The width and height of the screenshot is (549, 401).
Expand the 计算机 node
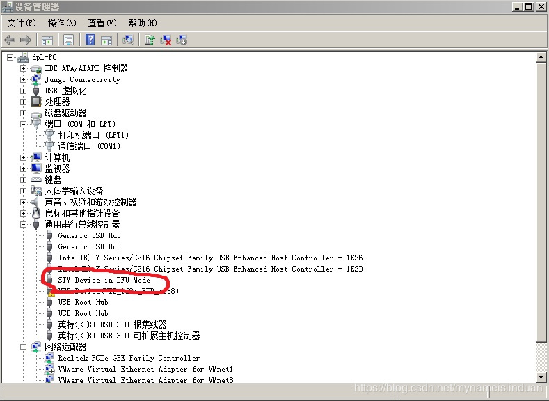tap(23, 157)
